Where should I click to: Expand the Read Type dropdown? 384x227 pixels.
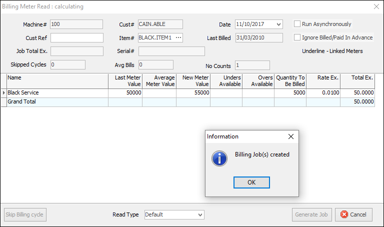pyautogui.click(x=200, y=214)
